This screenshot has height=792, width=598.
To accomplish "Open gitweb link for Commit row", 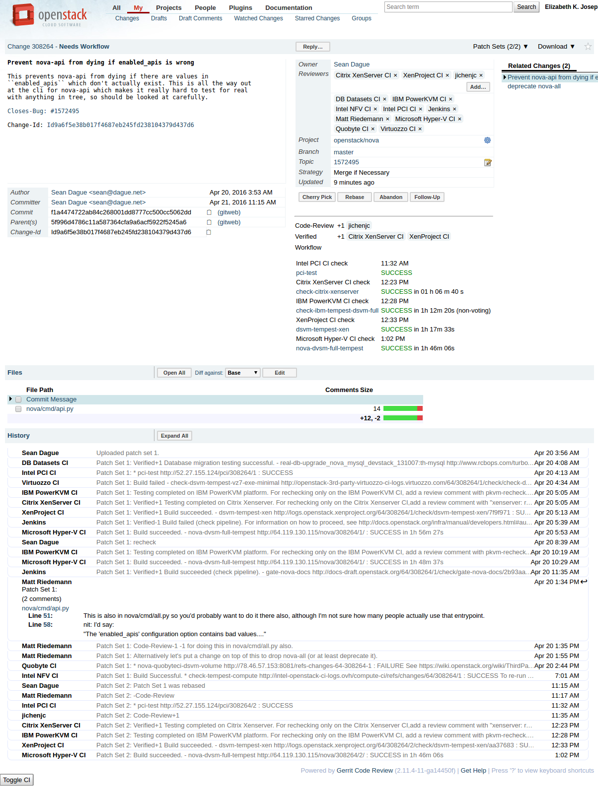I will point(229,212).
